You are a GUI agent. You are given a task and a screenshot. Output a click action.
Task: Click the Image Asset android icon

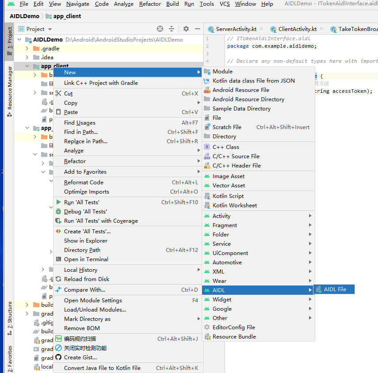(x=207, y=176)
